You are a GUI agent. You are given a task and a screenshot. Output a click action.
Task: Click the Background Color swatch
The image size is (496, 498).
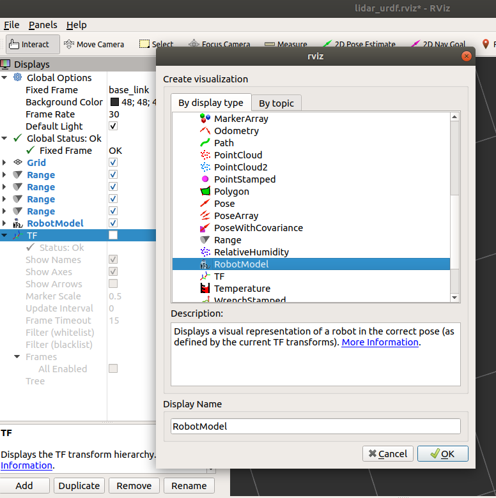pos(114,102)
